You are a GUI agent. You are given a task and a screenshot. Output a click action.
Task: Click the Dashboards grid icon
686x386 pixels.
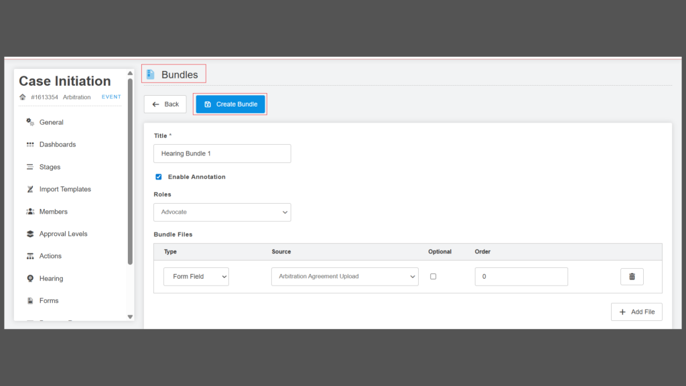30,145
